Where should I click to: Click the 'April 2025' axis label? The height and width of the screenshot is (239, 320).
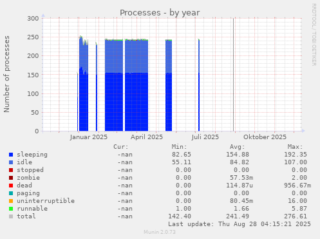click(147, 137)
